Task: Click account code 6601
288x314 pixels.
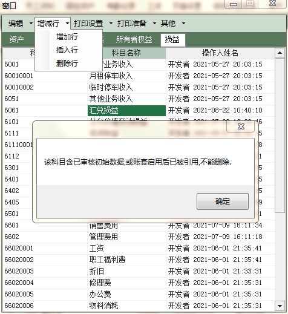Action: pos(11,225)
